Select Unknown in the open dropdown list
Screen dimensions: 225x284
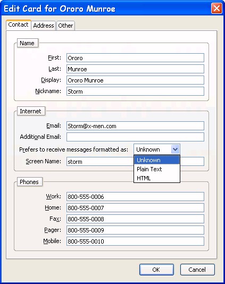click(x=157, y=160)
